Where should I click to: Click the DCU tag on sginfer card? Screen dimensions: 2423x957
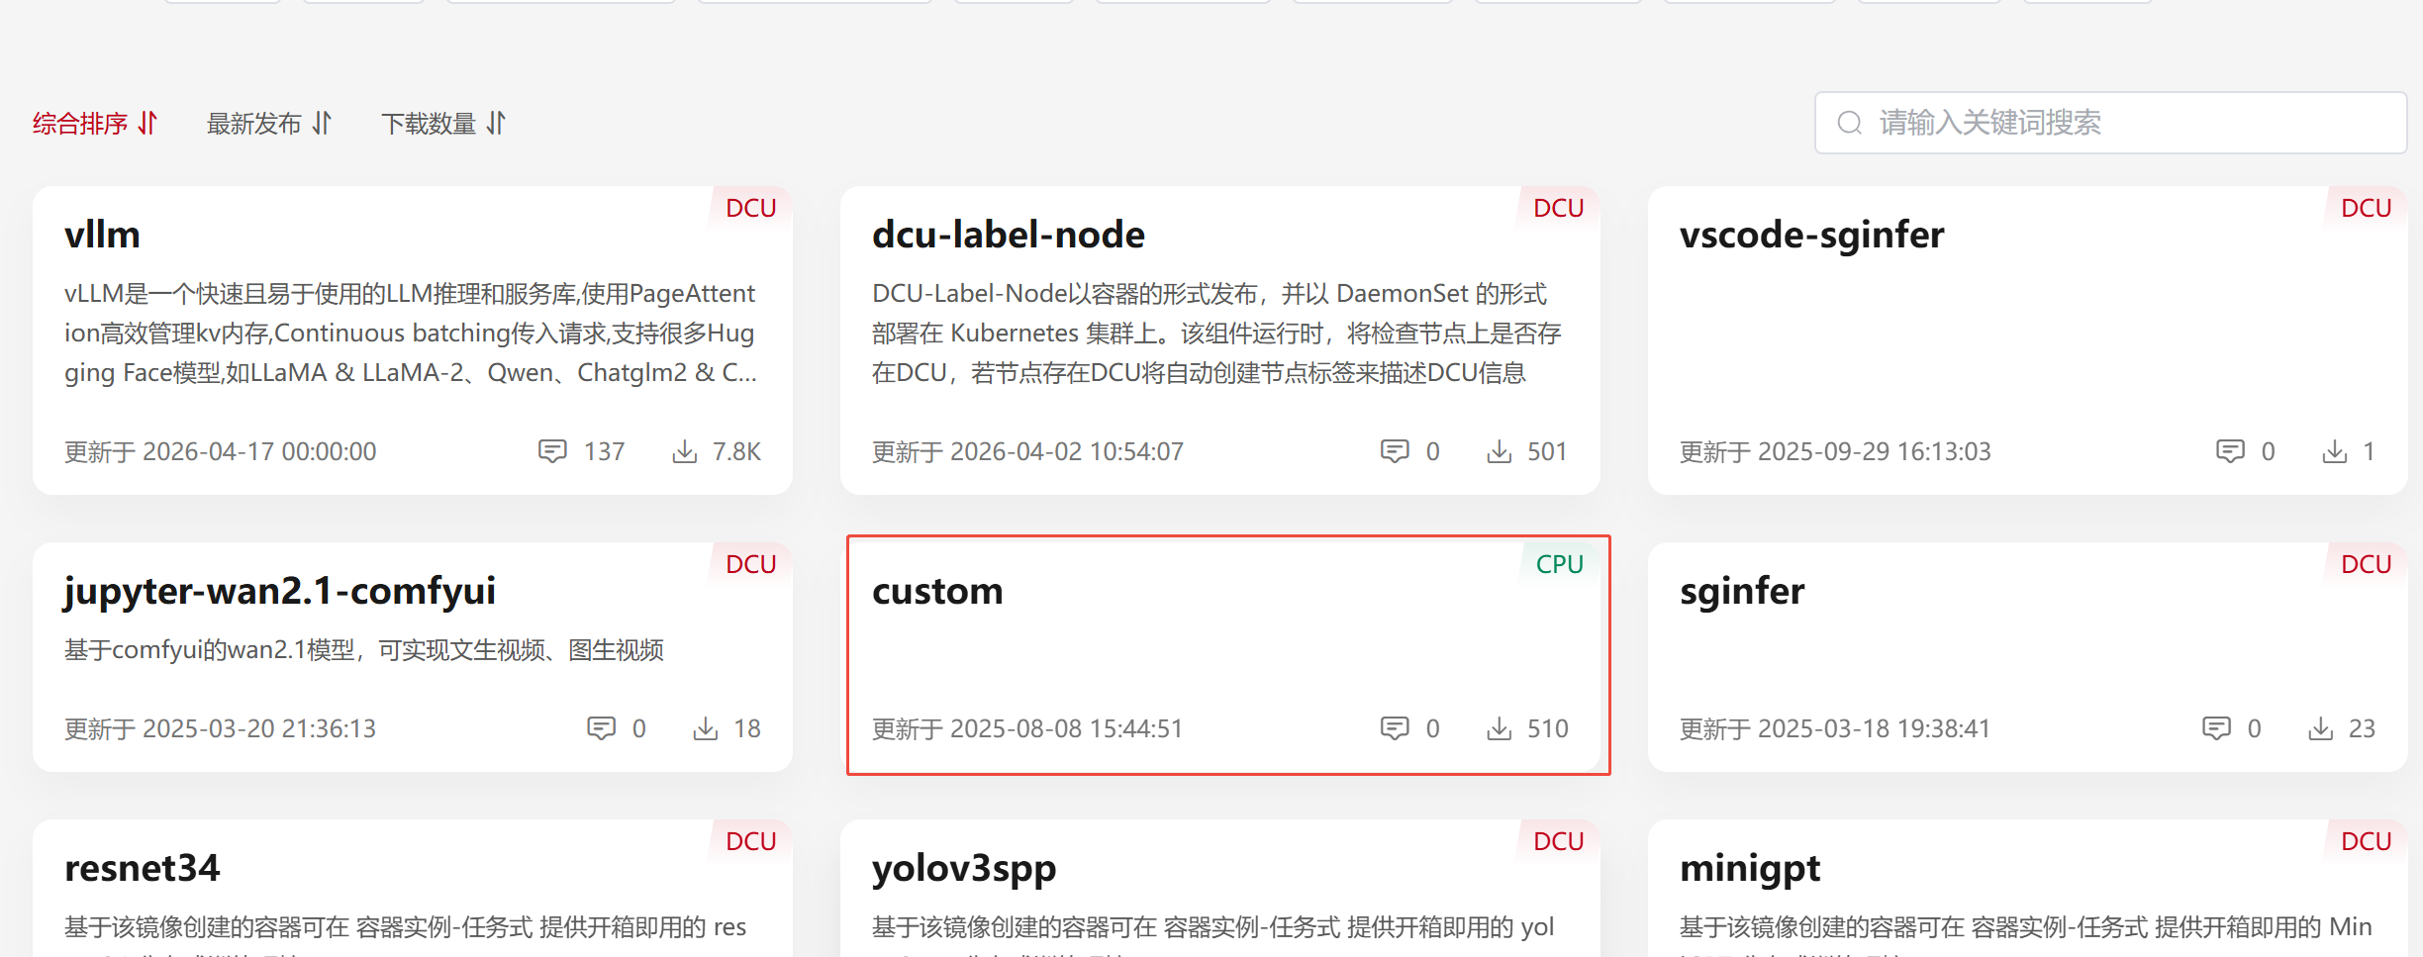[2367, 564]
